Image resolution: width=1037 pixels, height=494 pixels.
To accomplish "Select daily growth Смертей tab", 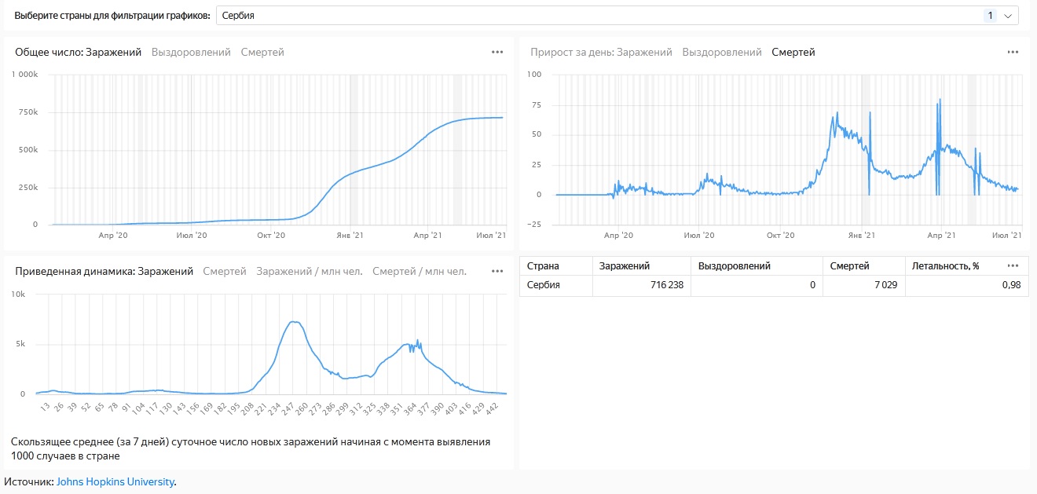I will coord(793,52).
